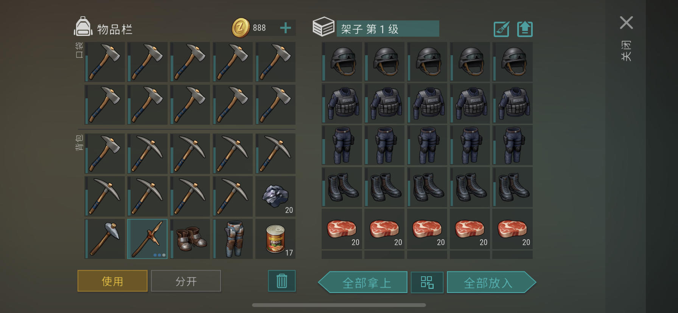The width and height of the screenshot is (678, 313).
Task: Click the 全部放入 put all button
Action: click(x=491, y=282)
